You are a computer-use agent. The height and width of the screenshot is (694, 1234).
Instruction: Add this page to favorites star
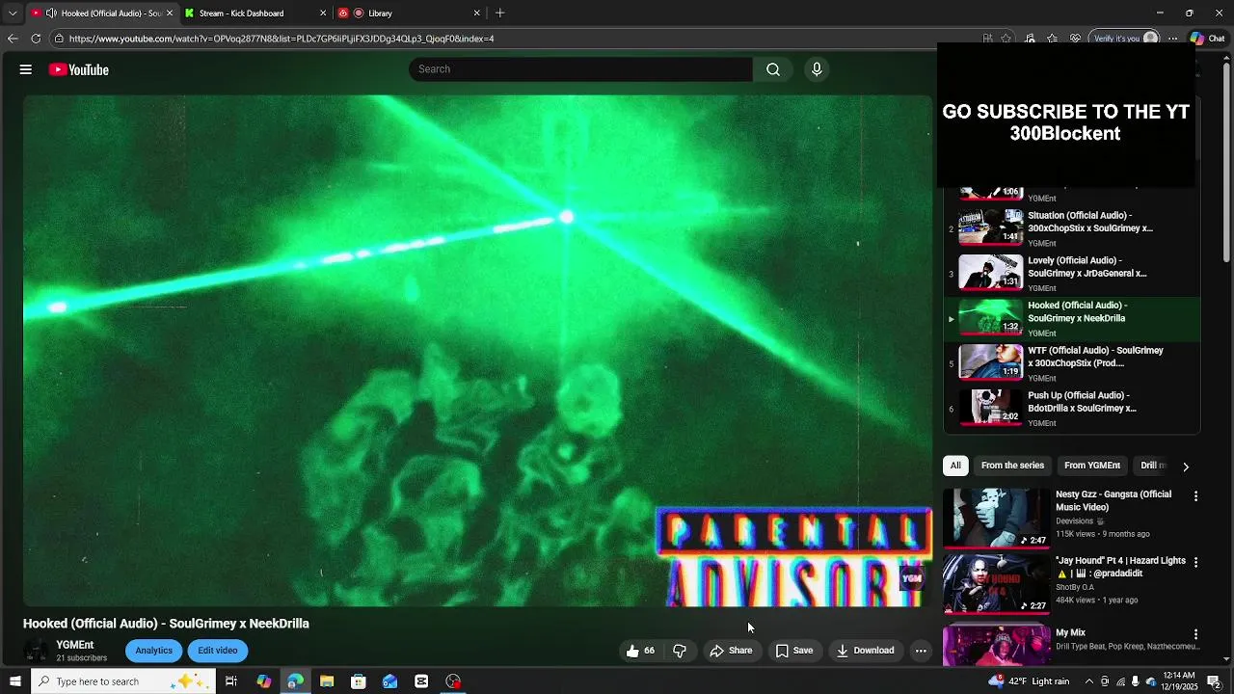1006,39
